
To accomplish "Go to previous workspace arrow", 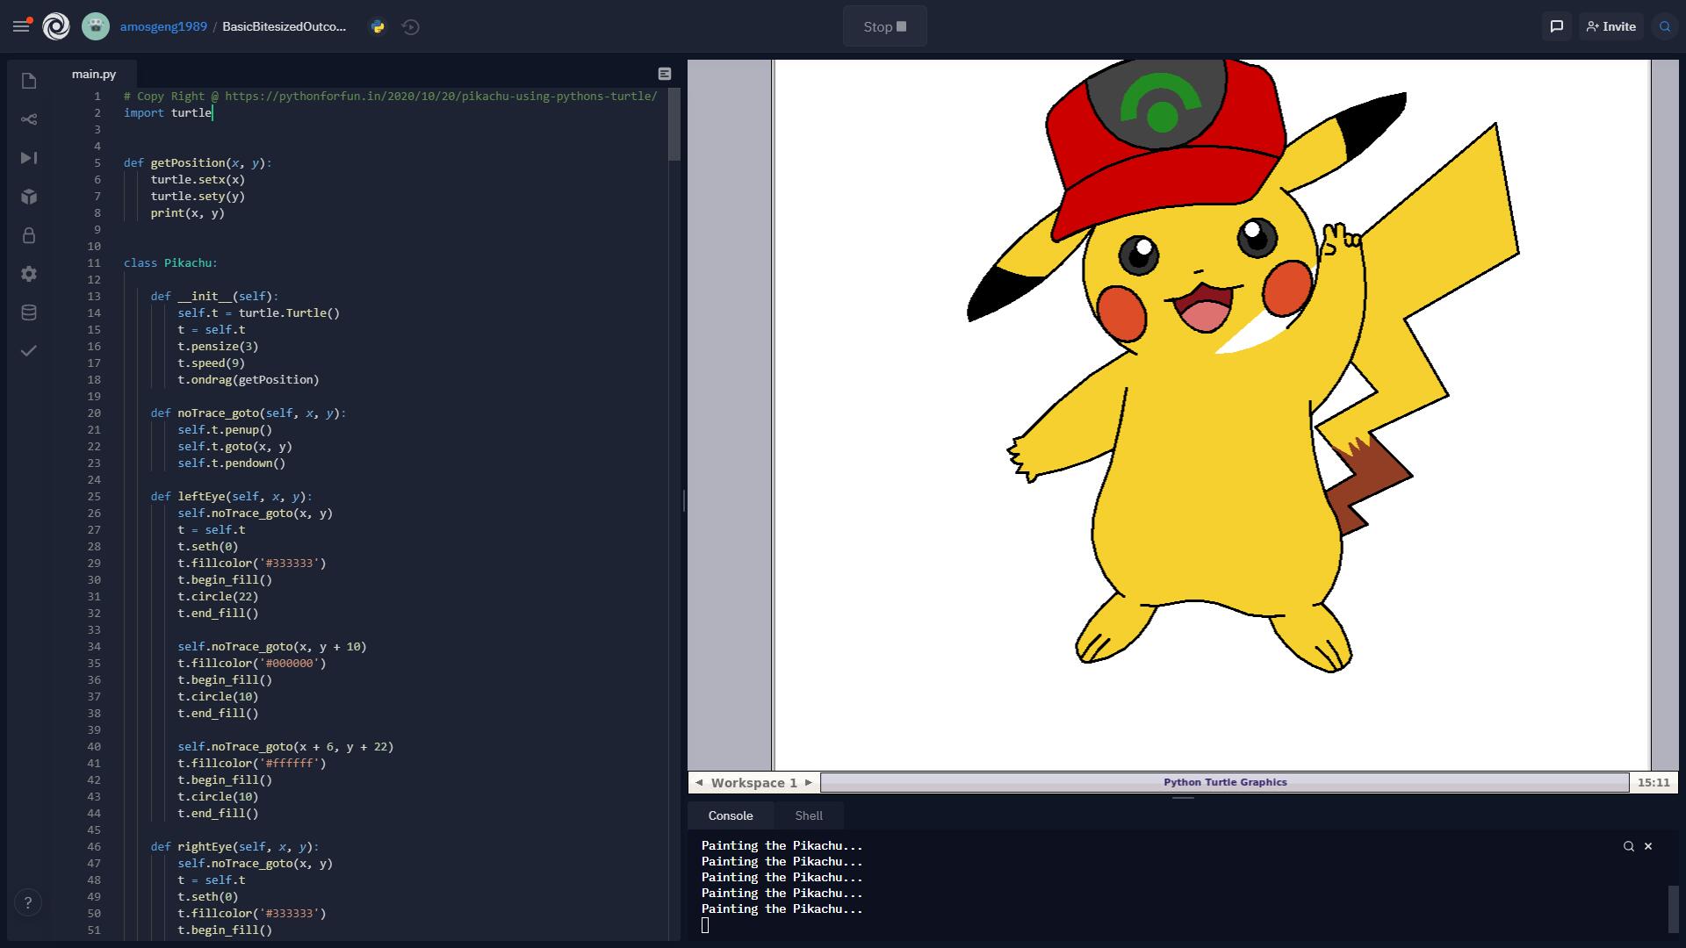I will 699,782.
